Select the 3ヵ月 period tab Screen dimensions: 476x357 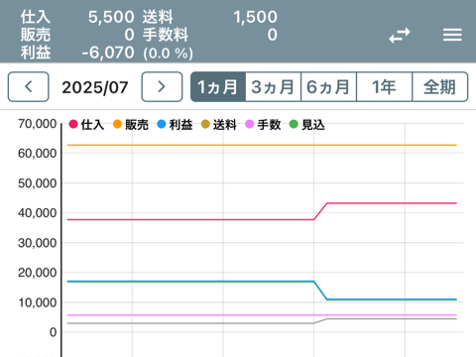coord(273,87)
